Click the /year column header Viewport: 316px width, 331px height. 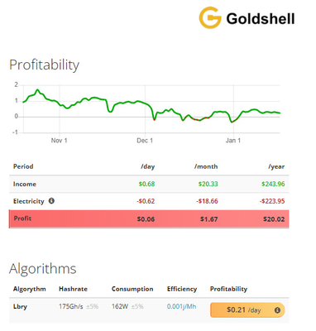276,166
